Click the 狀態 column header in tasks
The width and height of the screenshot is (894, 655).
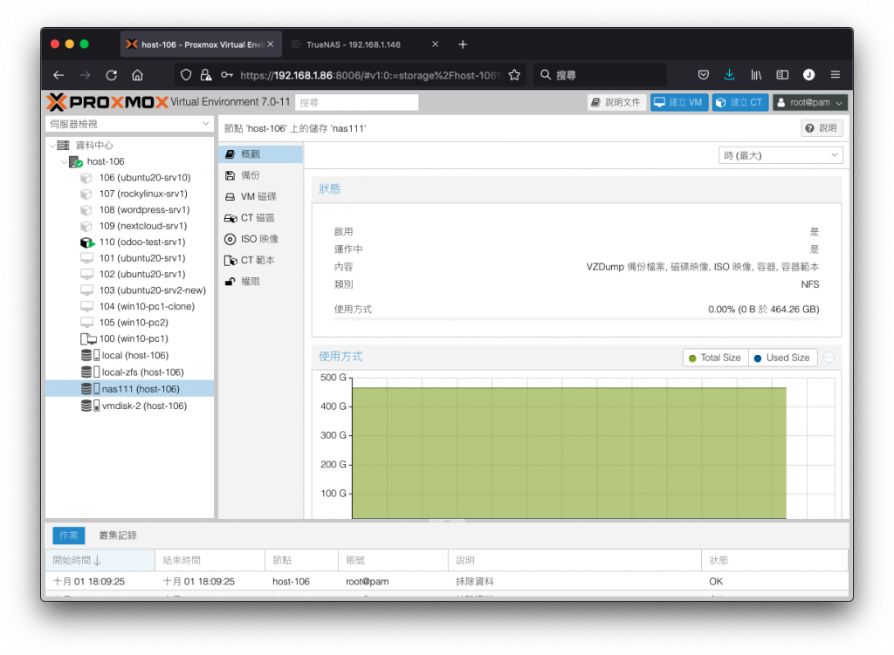(774, 561)
